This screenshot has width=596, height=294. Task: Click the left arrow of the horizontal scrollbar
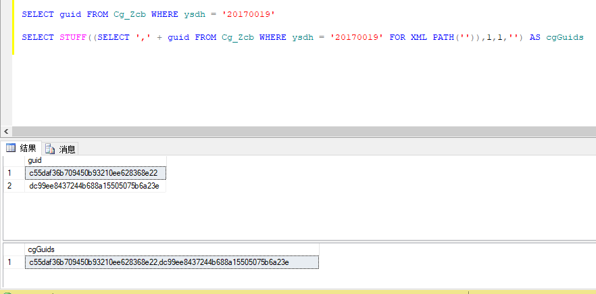tap(5, 132)
